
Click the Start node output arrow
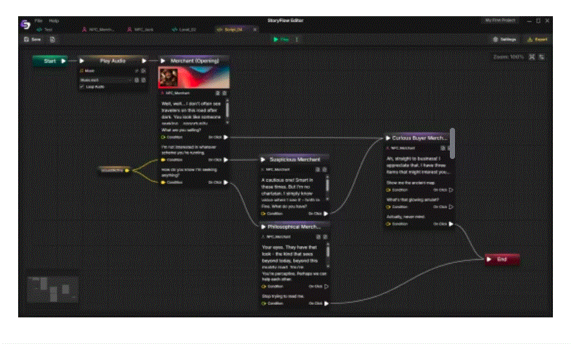pyautogui.click(x=64, y=61)
